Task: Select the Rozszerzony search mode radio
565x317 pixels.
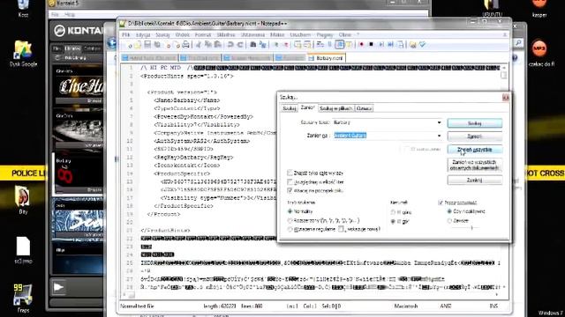Action: 290,220
